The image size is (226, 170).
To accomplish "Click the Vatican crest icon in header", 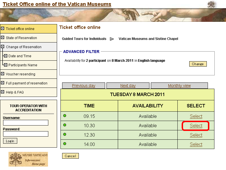I will pos(211,4).
